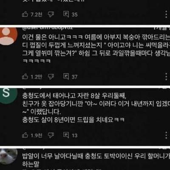The height and width of the screenshot is (170, 170).
Task: Like the comment with 7.2천 likes
Action: (x=25, y=14)
